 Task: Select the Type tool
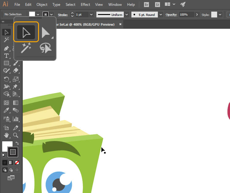(x=6, y=56)
